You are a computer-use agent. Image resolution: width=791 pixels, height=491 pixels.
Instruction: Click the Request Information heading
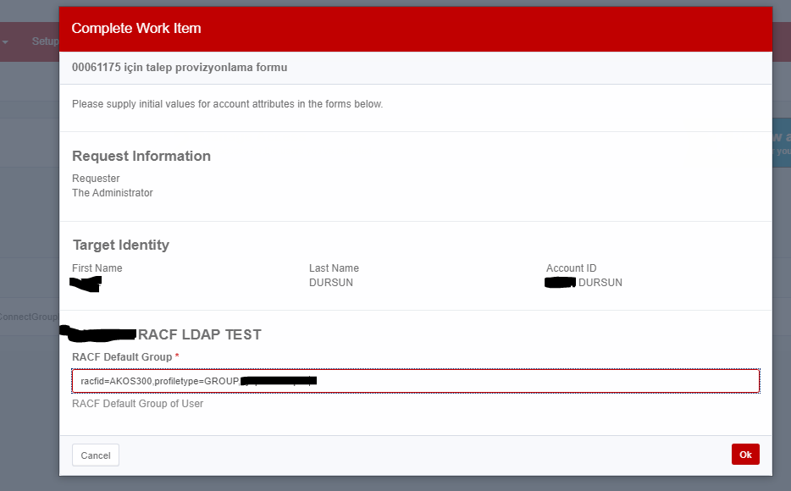coord(141,156)
